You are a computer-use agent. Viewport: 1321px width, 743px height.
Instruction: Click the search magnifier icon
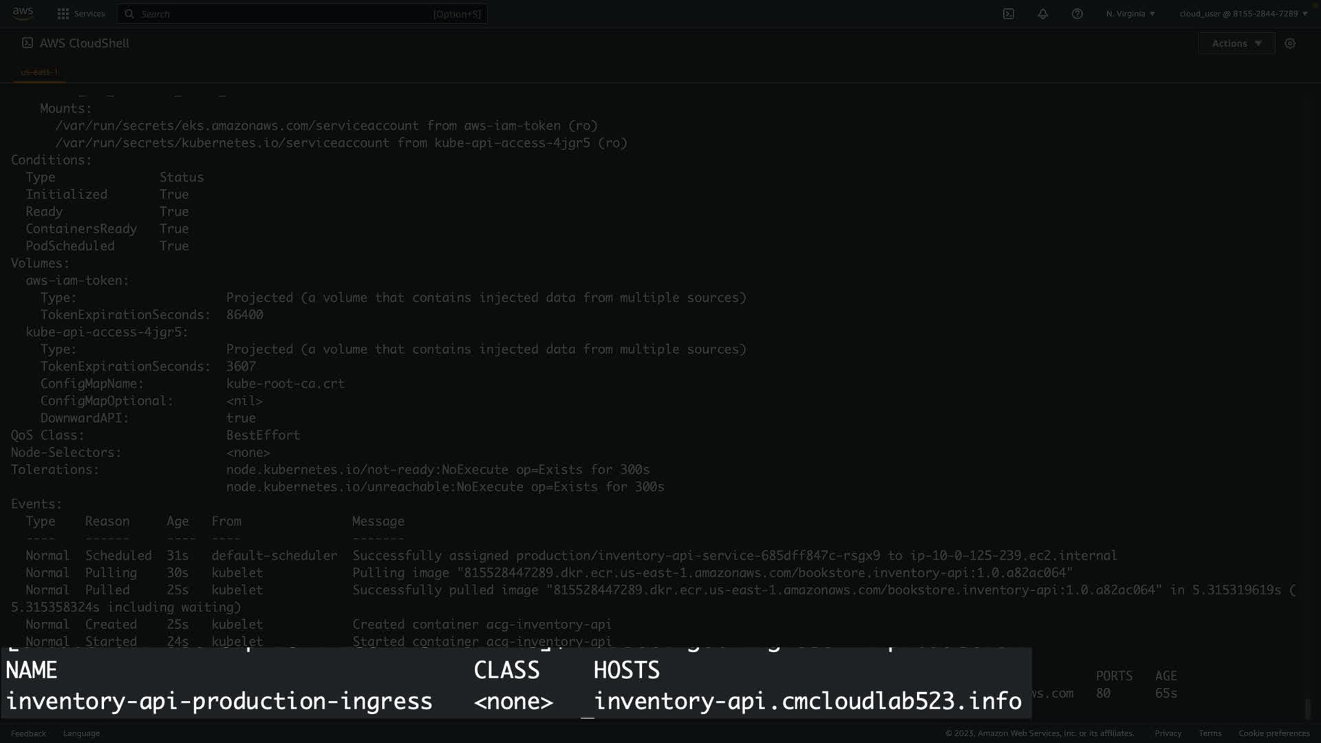tap(129, 14)
